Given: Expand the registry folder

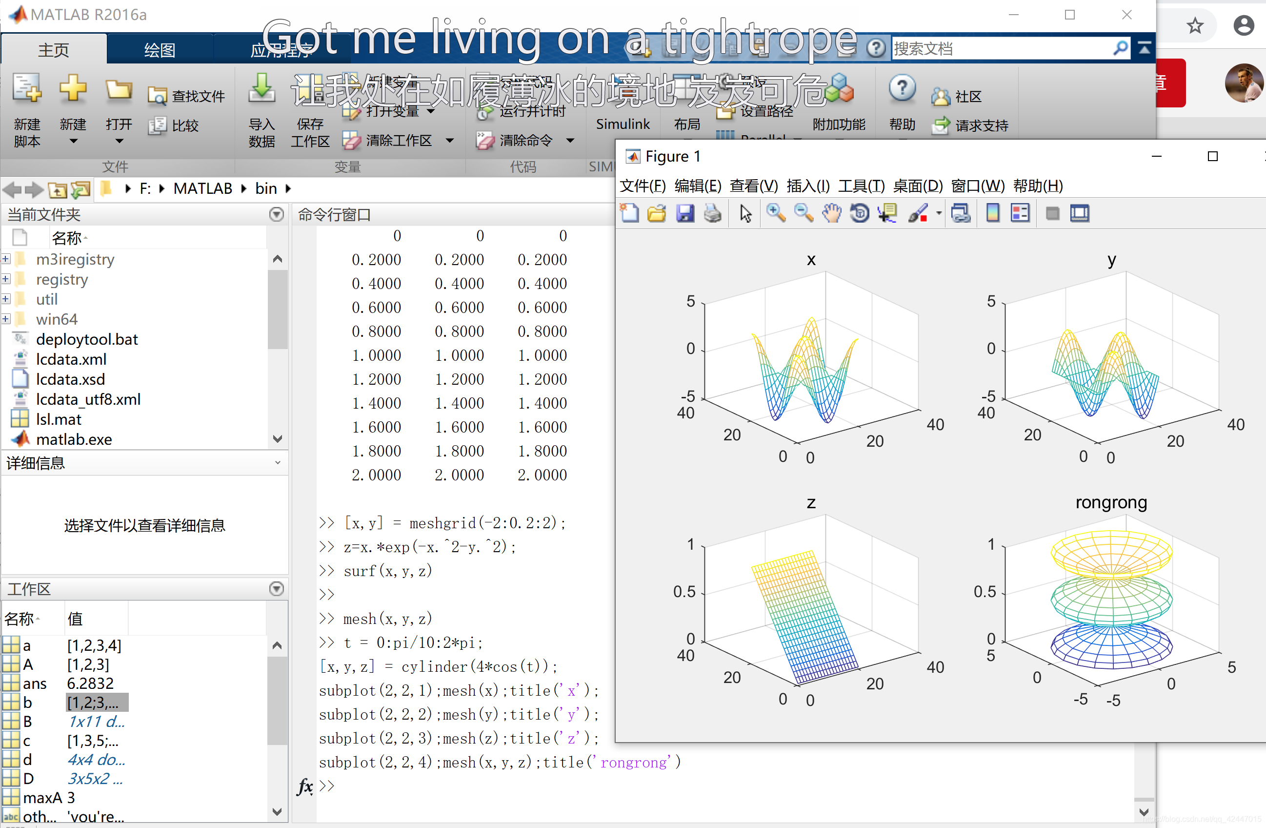Looking at the screenshot, I should coord(6,279).
